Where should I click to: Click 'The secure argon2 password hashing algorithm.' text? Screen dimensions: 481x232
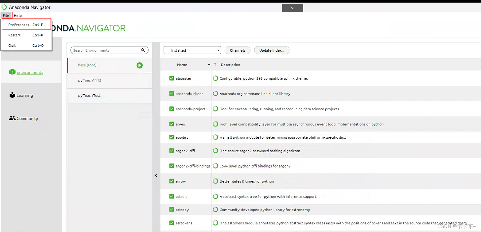coord(260,151)
